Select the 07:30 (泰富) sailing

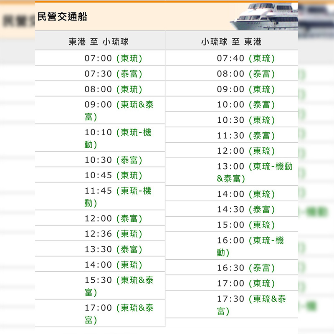point(113,74)
